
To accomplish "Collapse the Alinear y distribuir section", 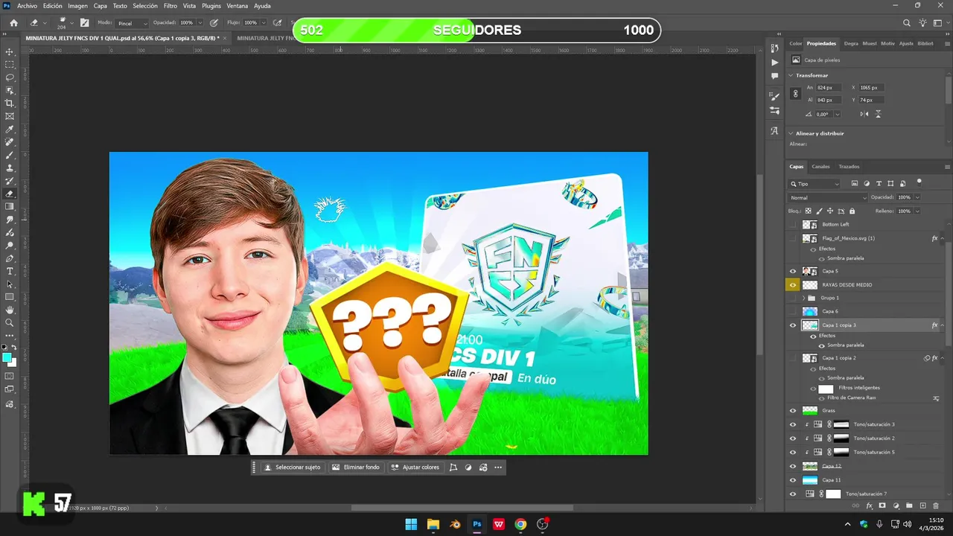I will point(791,133).
